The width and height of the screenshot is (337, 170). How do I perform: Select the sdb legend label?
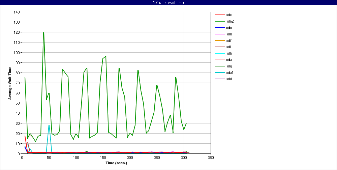(229, 34)
